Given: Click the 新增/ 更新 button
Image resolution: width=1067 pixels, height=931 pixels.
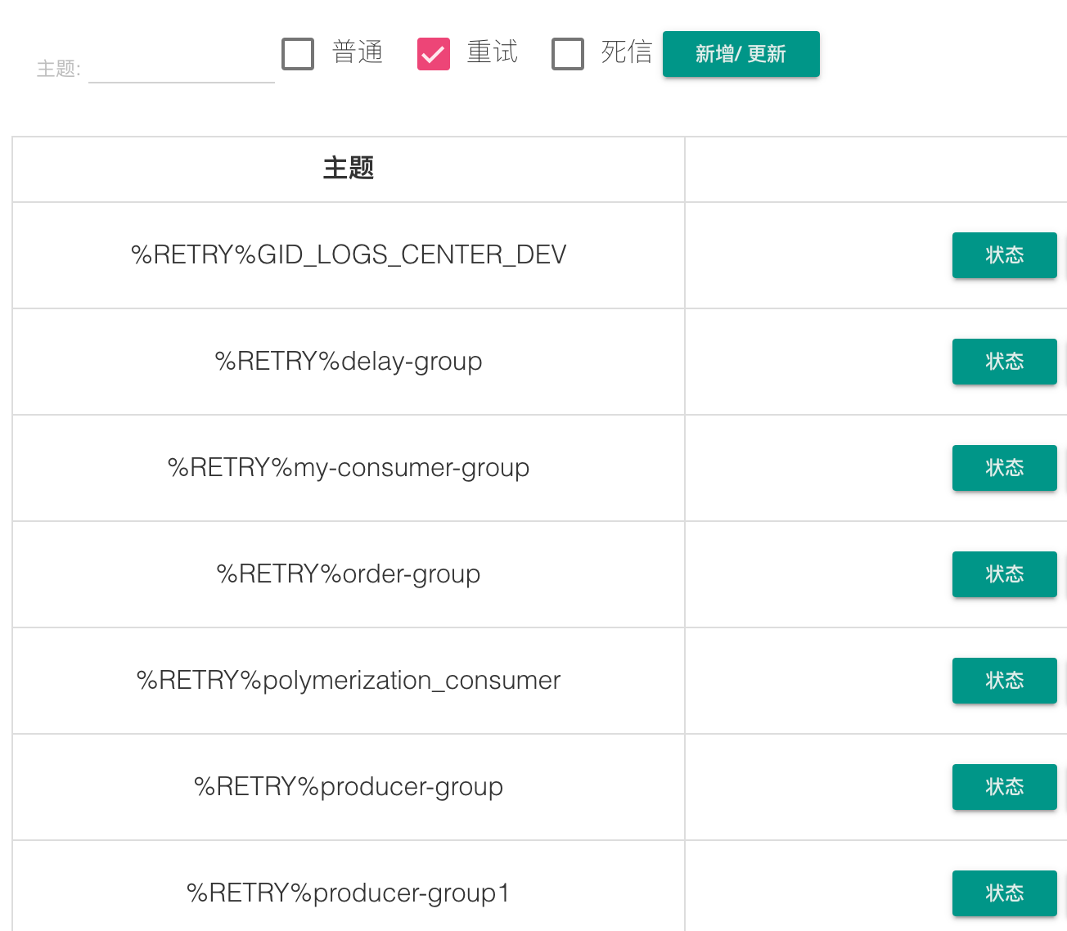Looking at the screenshot, I should coord(741,54).
